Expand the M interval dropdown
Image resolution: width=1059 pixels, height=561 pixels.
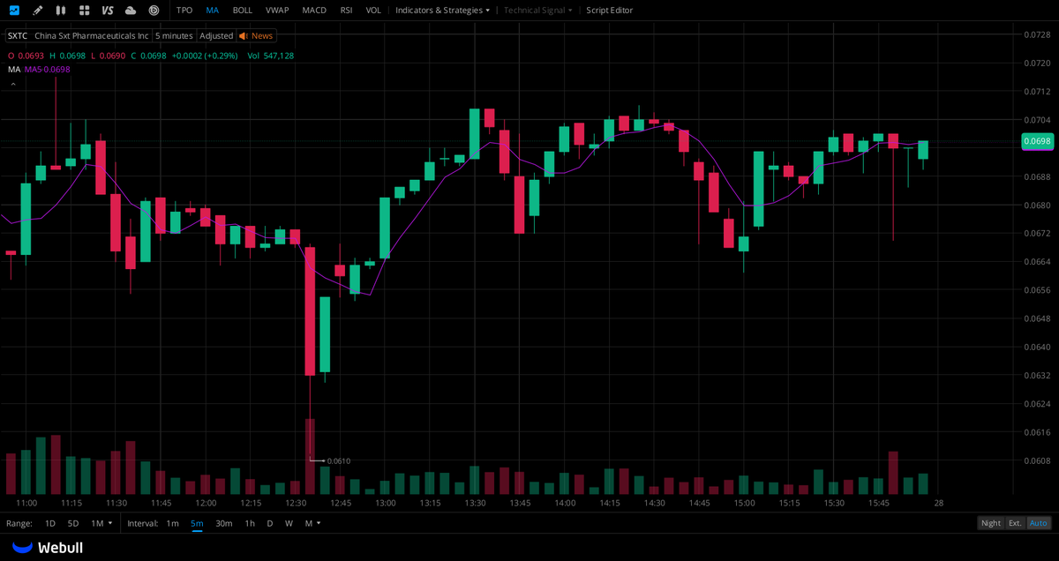pyautogui.click(x=312, y=523)
